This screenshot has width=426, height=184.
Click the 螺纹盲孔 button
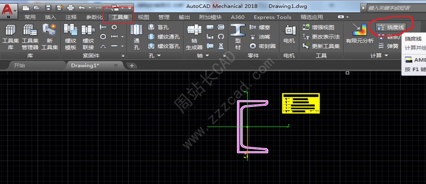[164, 46]
